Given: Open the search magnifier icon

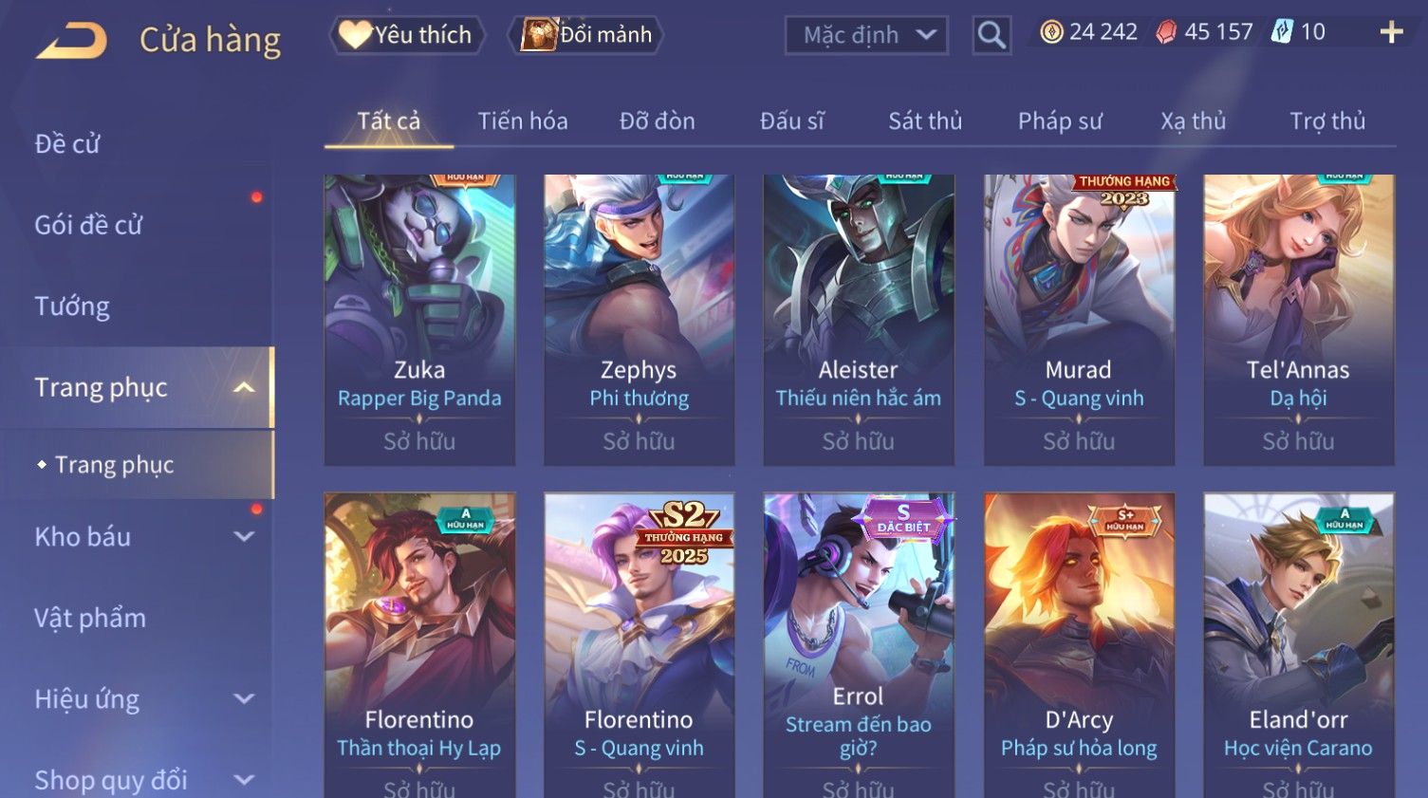Looking at the screenshot, I should point(992,35).
